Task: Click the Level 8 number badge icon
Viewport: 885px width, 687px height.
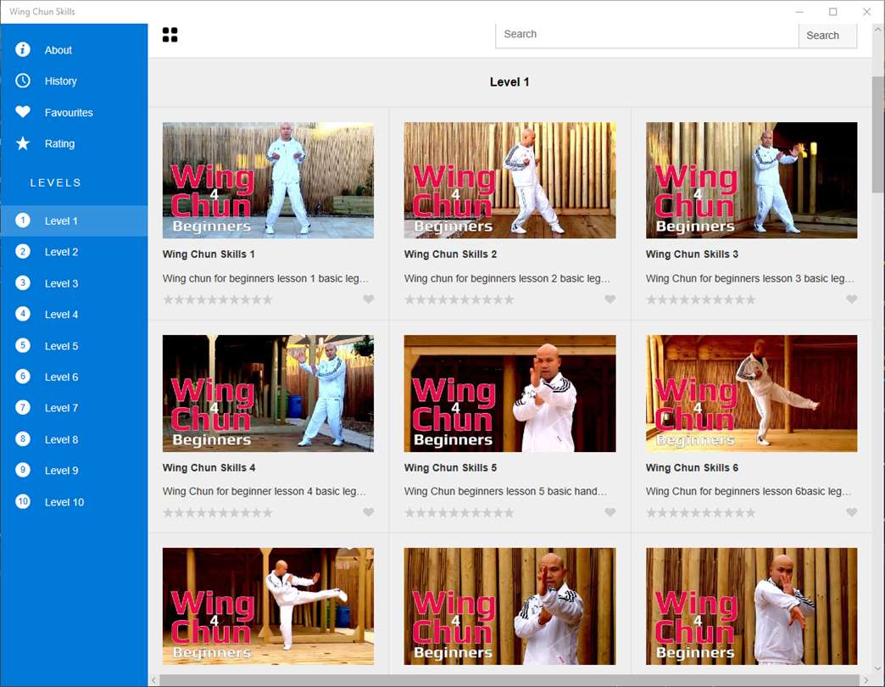Action: point(23,439)
